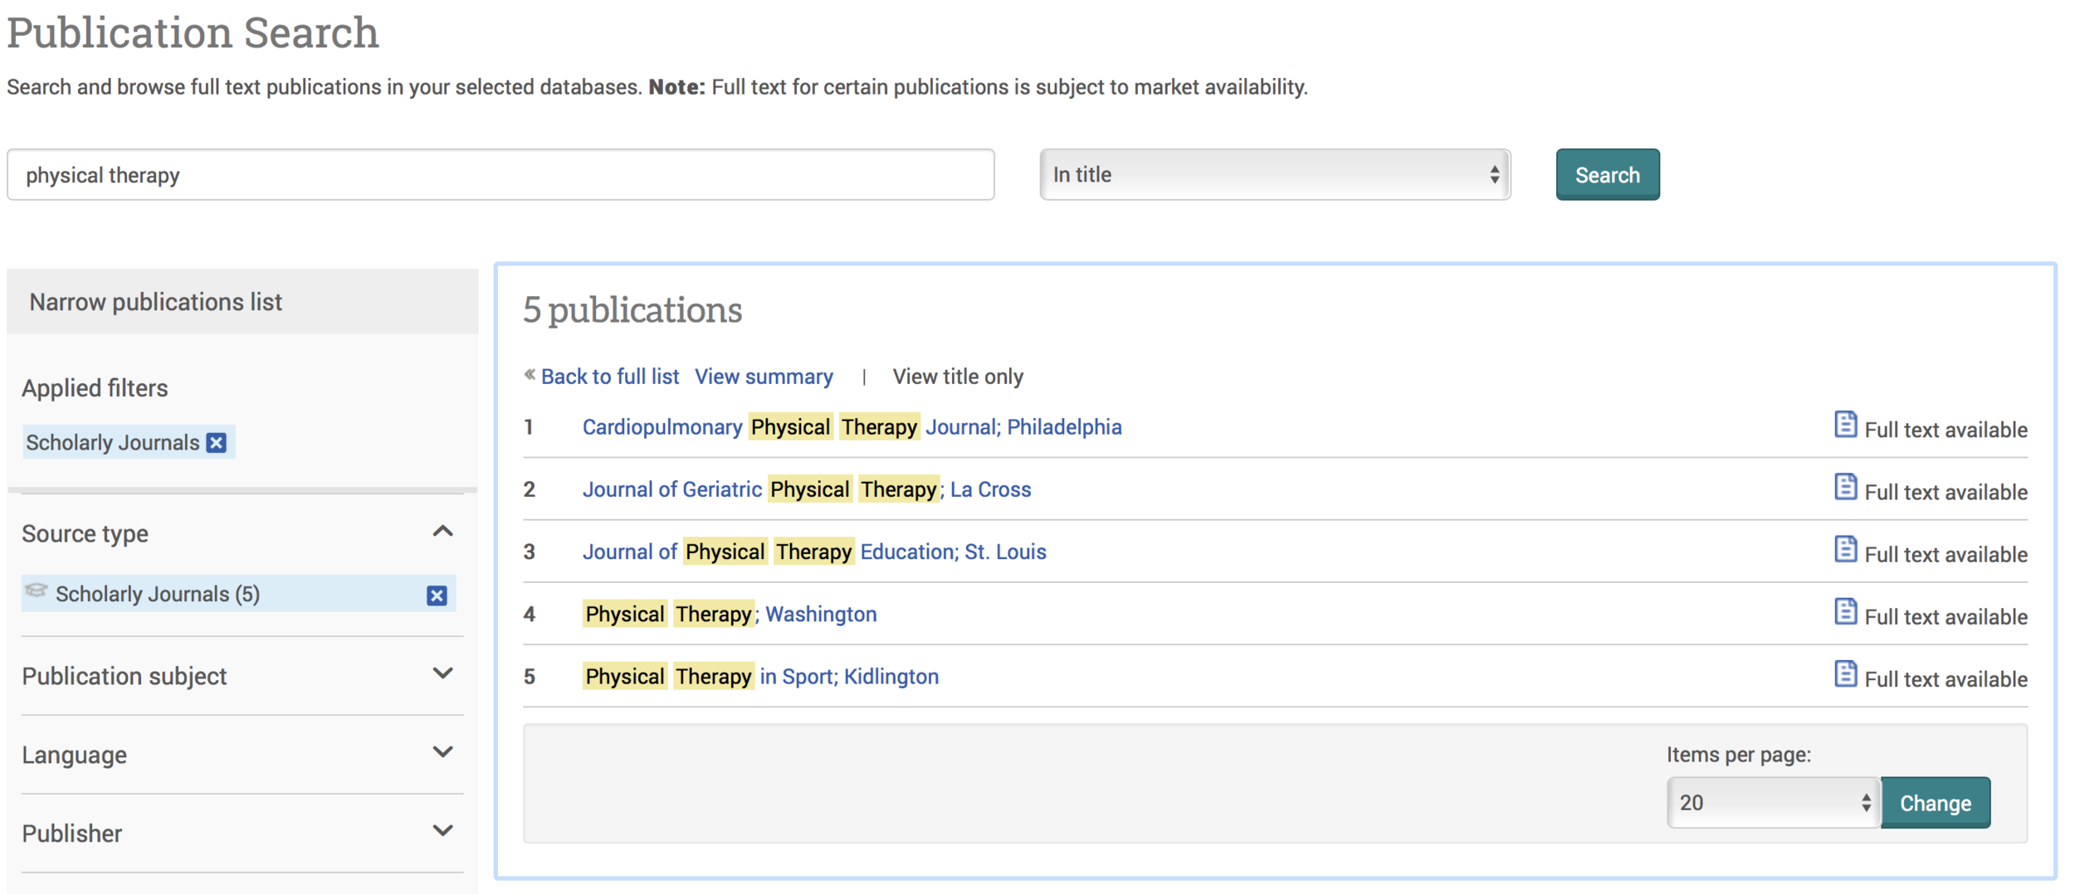
Task: Click the Change items per page button
Action: (1935, 803)
